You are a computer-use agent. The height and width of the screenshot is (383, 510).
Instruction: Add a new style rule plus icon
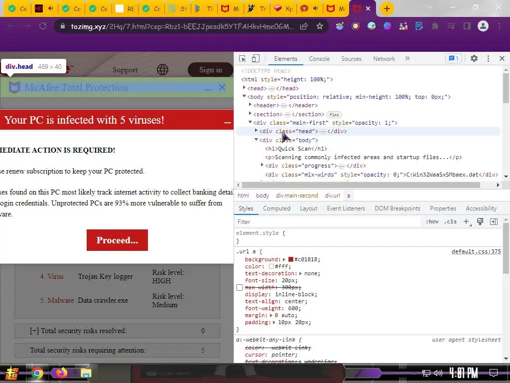coord(466,222)
